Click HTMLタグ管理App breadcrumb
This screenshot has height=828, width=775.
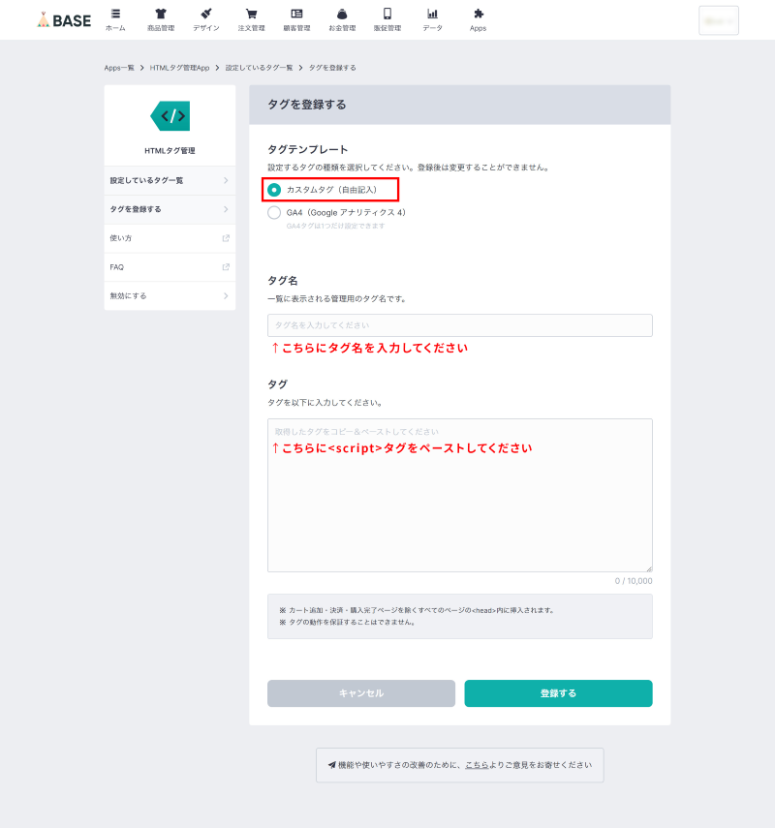click(x=179, y=68)
